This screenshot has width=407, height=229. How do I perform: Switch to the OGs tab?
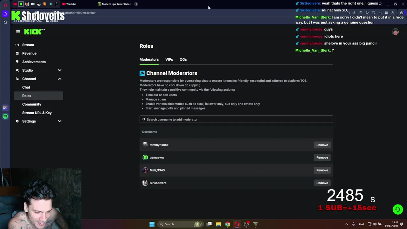coord(183,59)
